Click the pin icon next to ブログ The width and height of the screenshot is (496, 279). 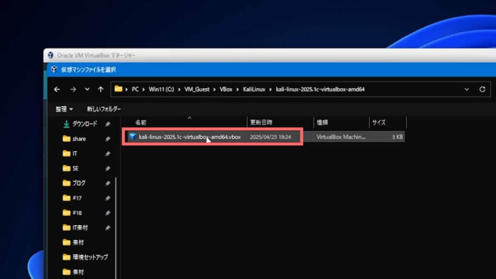108,184
